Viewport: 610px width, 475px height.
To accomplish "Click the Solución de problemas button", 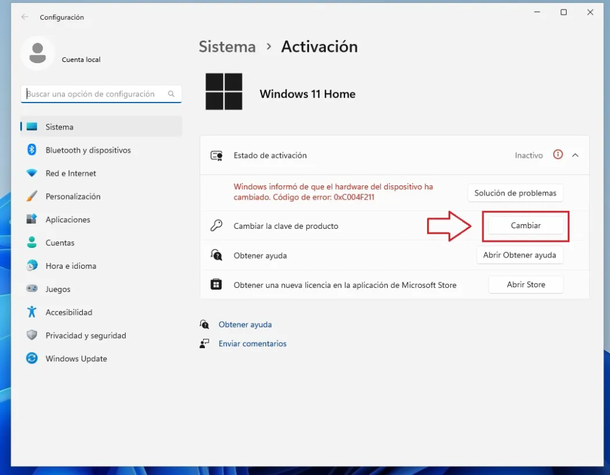I will pyautogui.click(x=515, y=193).
